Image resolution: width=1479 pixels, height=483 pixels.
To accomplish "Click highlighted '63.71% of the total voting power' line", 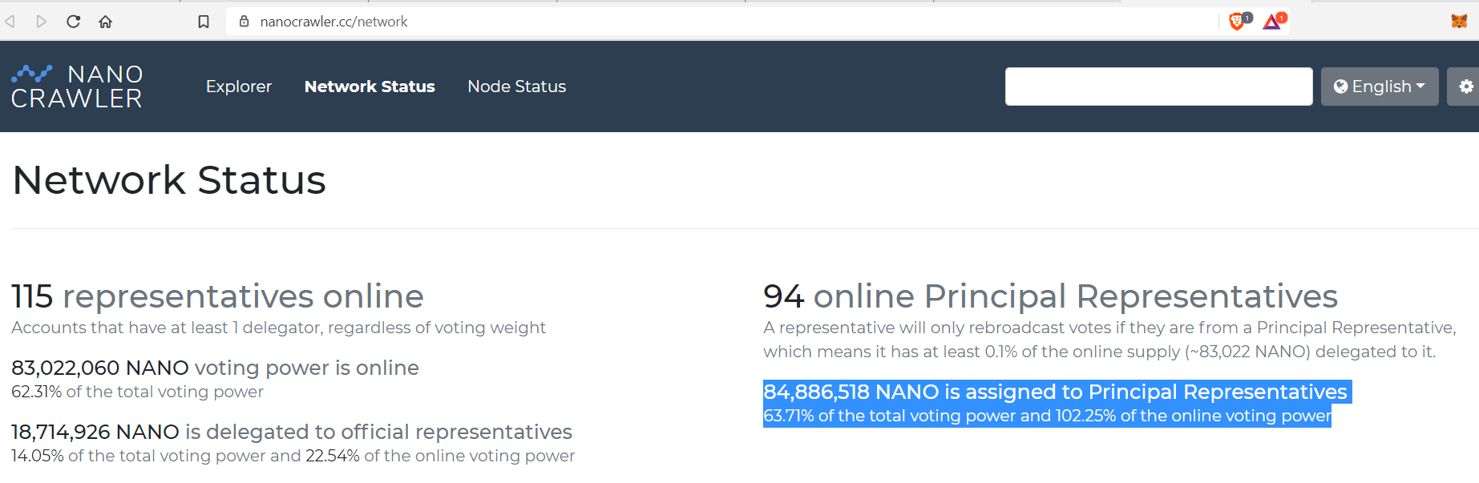I will (x=1047, y=416).
